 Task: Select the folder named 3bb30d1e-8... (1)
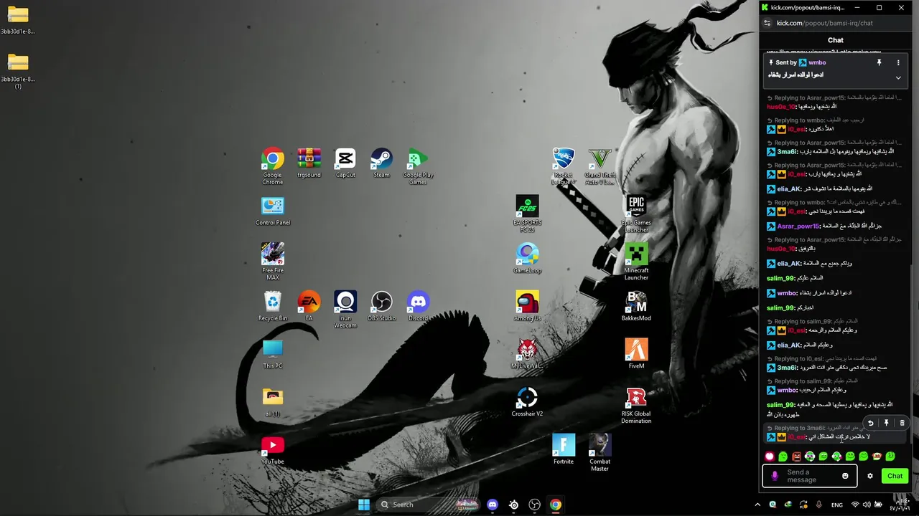coord(18,70)
